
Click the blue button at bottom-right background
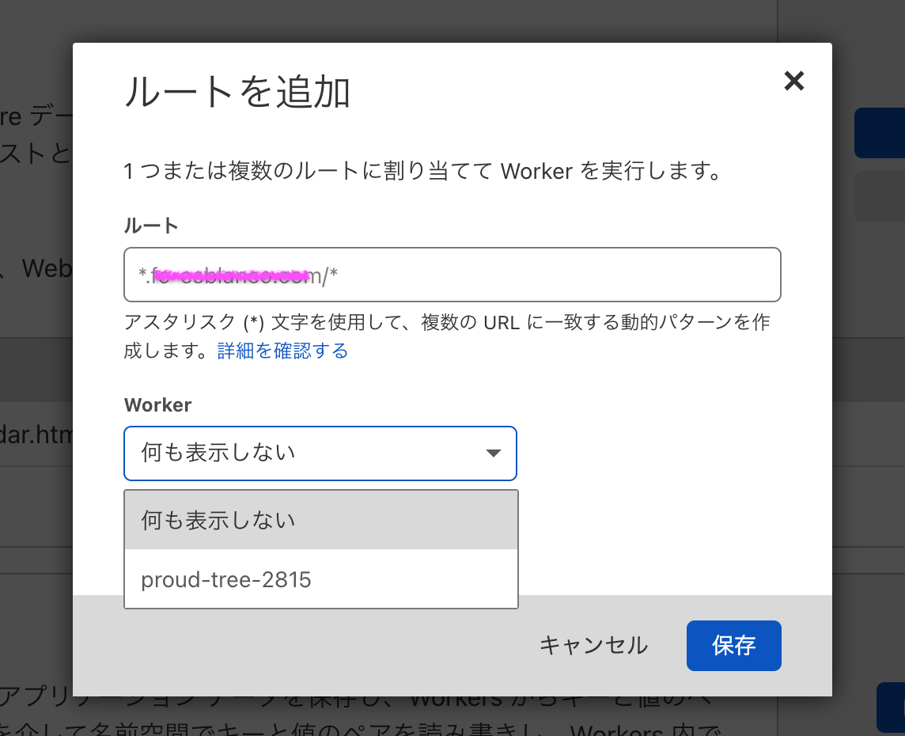890,707
